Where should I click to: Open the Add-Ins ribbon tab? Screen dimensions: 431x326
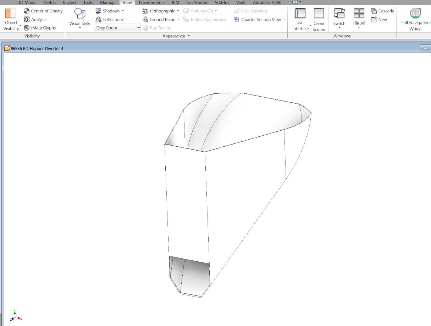[222, 2]
